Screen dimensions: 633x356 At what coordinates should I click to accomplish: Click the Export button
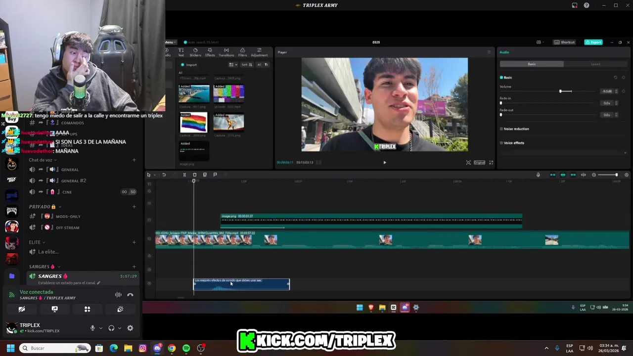pos(593,42)
